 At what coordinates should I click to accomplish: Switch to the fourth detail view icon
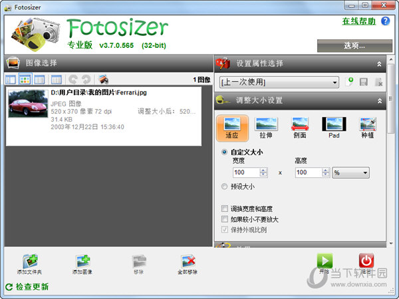tap(56, 80)
